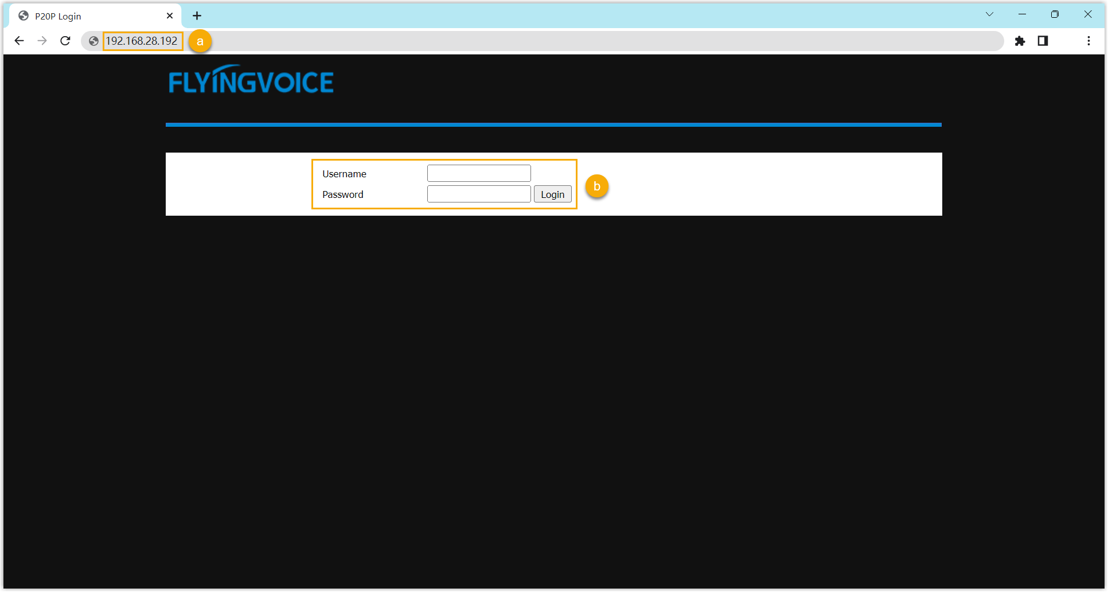Click the orange marker labeled b
The width and height of the screenshot is (1108, 592).
[596, 186]
